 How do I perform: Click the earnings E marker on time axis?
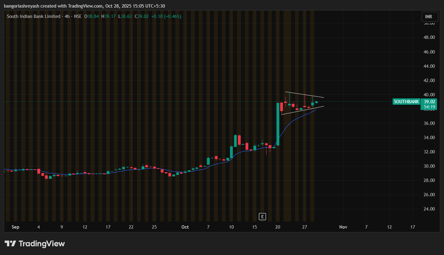click(262, 216)
